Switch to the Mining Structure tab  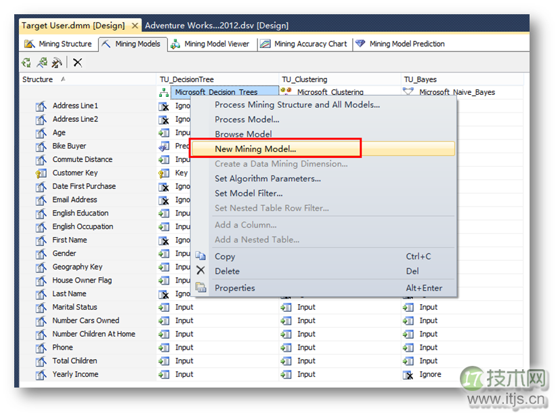(x=58, y=44)
